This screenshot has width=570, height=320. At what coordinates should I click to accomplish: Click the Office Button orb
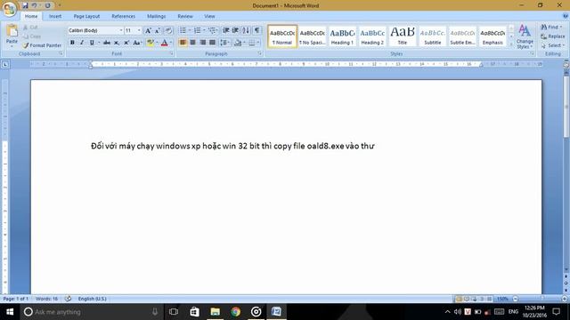pos(9,9)
